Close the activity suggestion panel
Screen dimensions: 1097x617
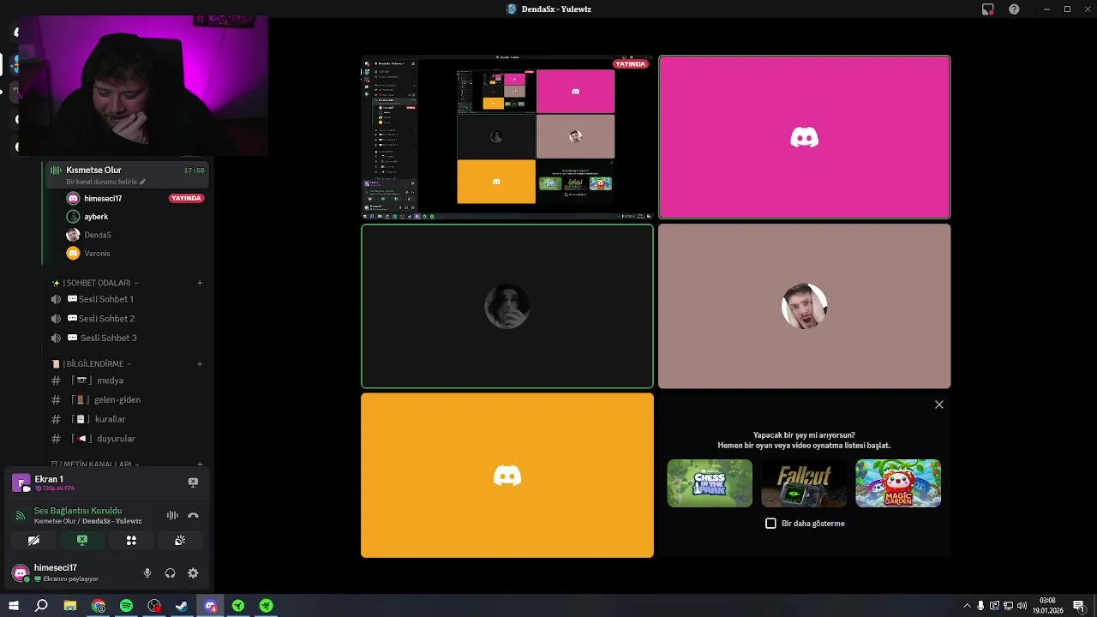[939, 404]
